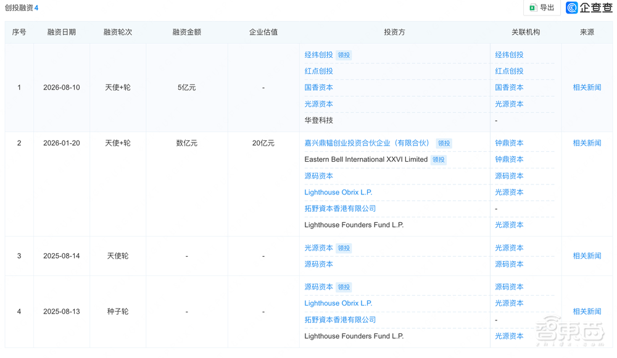This screenshot has height=358, width=617.
Task: Open 相关新闻 link for 2025-08-14 round
Action: click(587, 256)
